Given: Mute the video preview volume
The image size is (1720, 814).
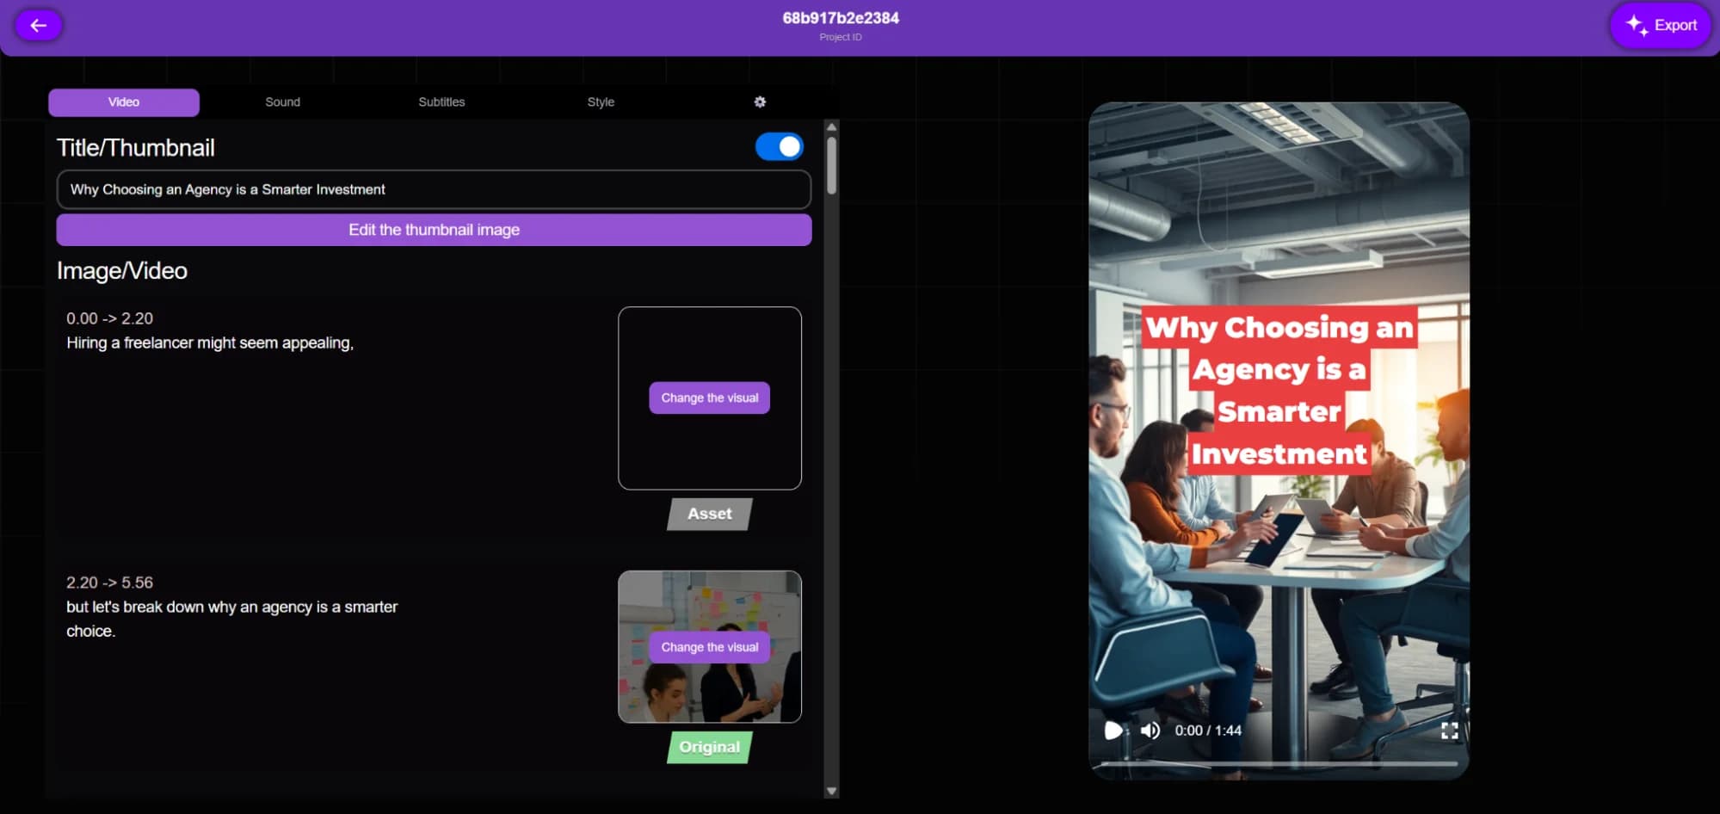Looking at the screenshot, I should 1149,730.
